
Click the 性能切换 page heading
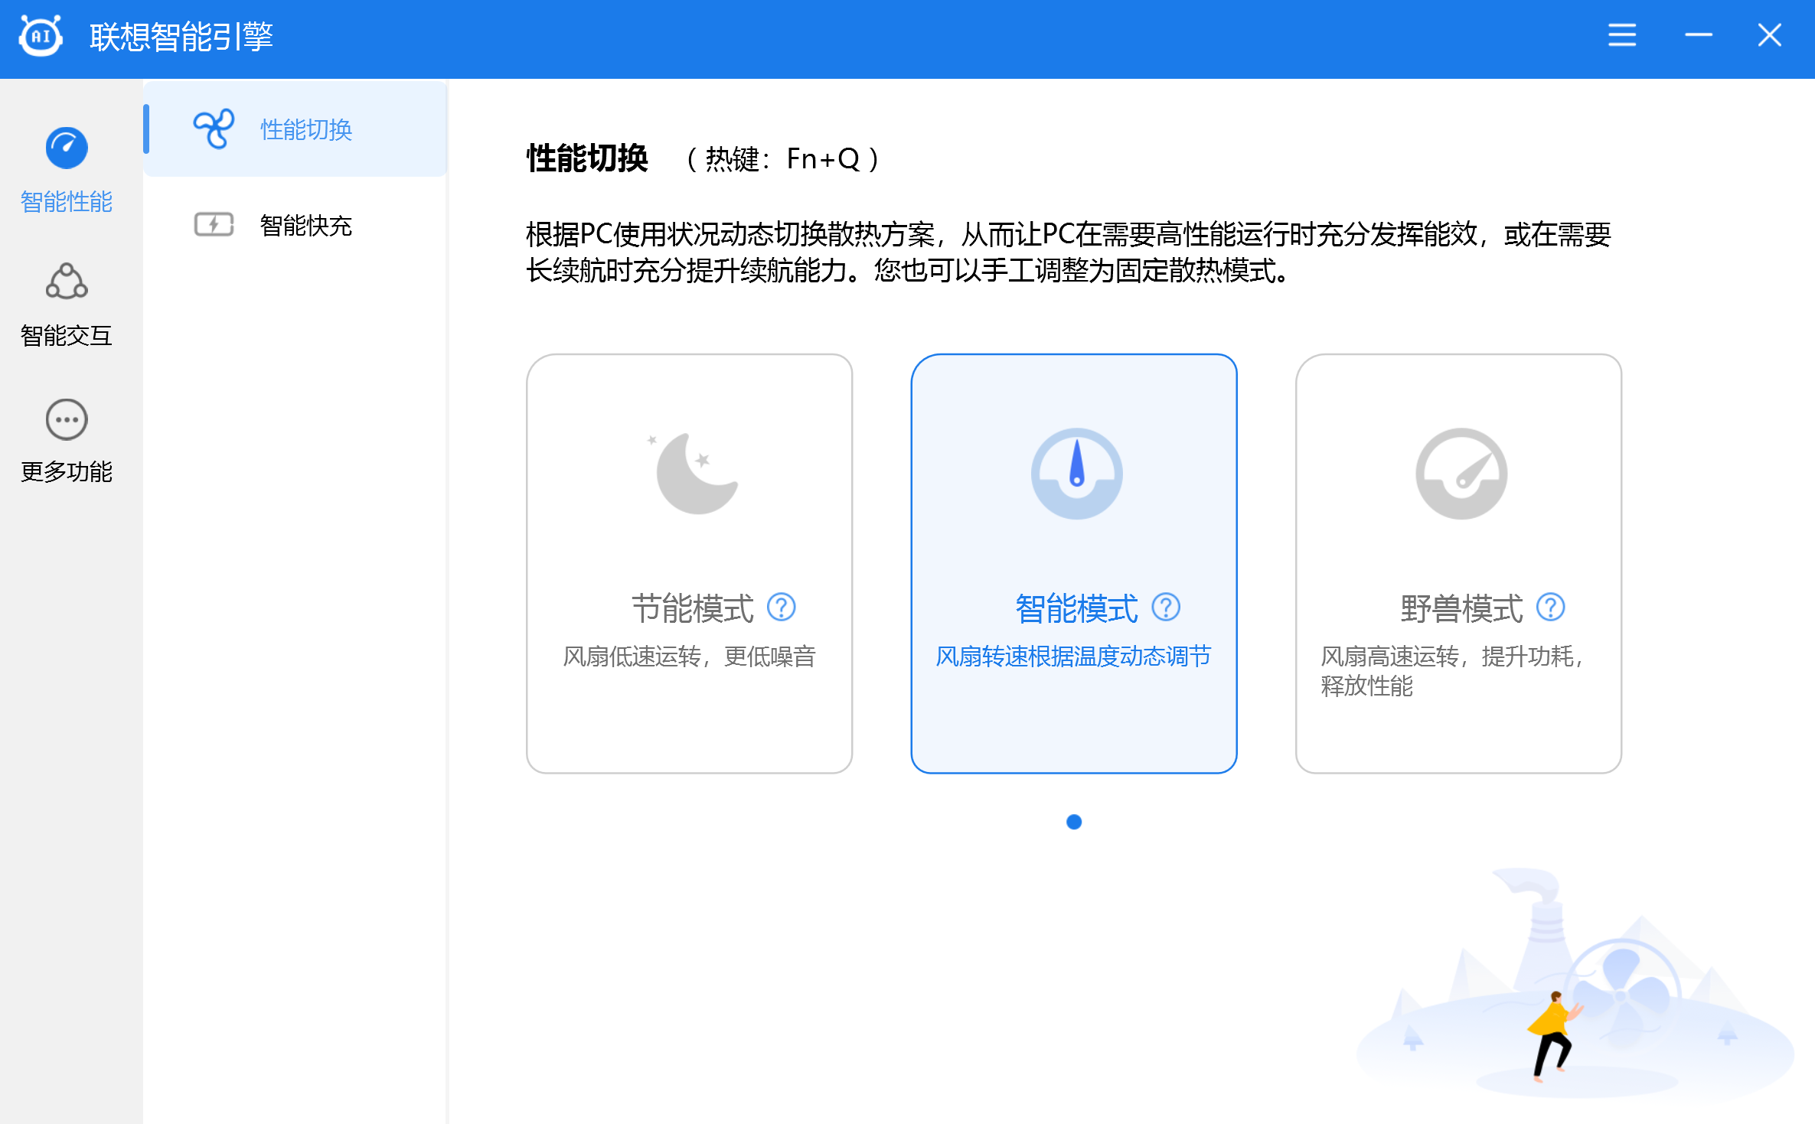(x=587, y=158)
